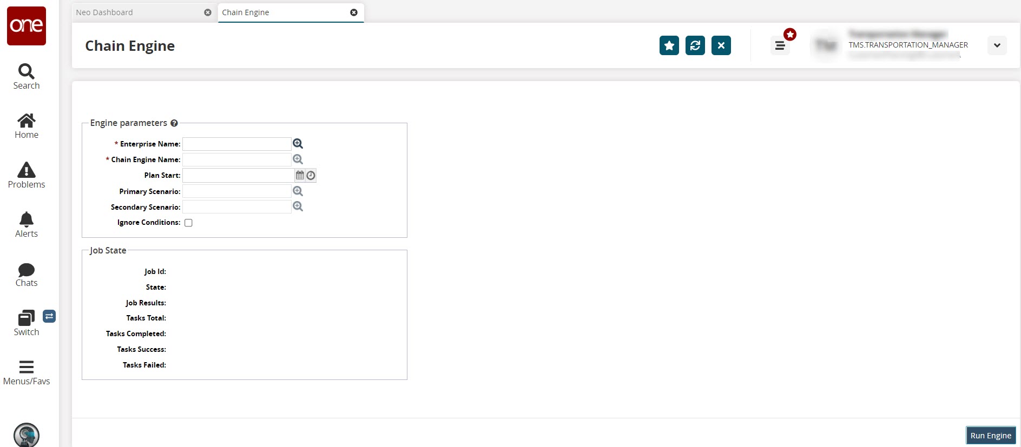Open Enterprise Name lookup magnifier
The height and width of the screenshot is (447, 1021).
pos(298,144)
